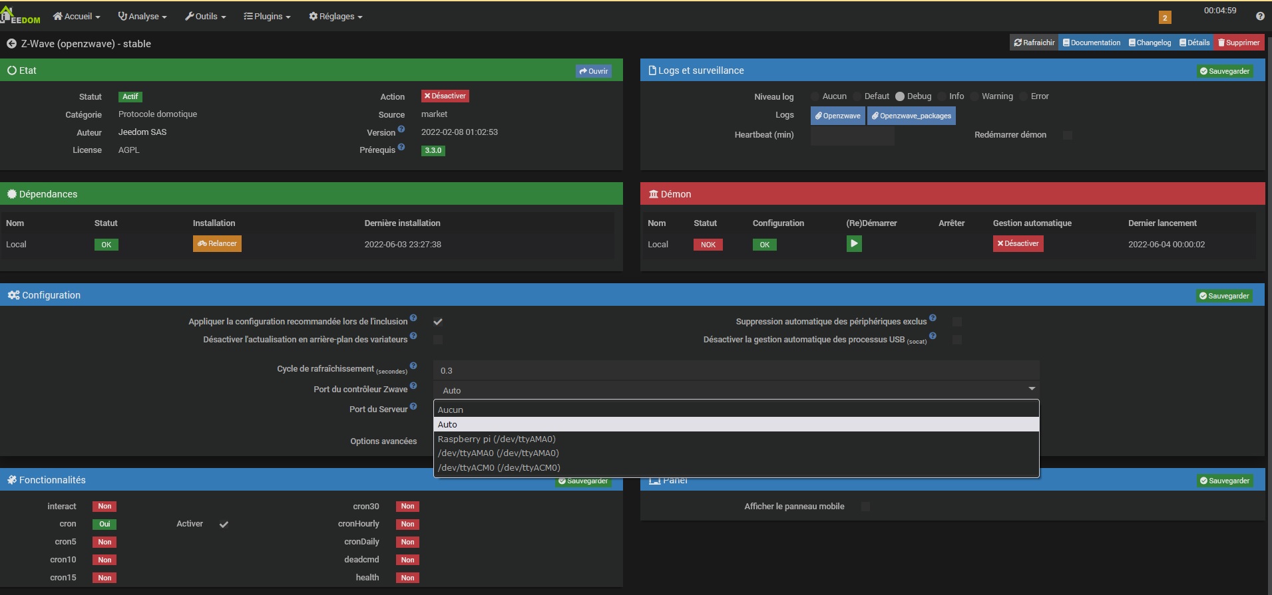This screenshot has height=595, width=1272.
Task: Click the back arrow beside Z-Wave title
Action: pyautogui.click(x=11, y=44)
